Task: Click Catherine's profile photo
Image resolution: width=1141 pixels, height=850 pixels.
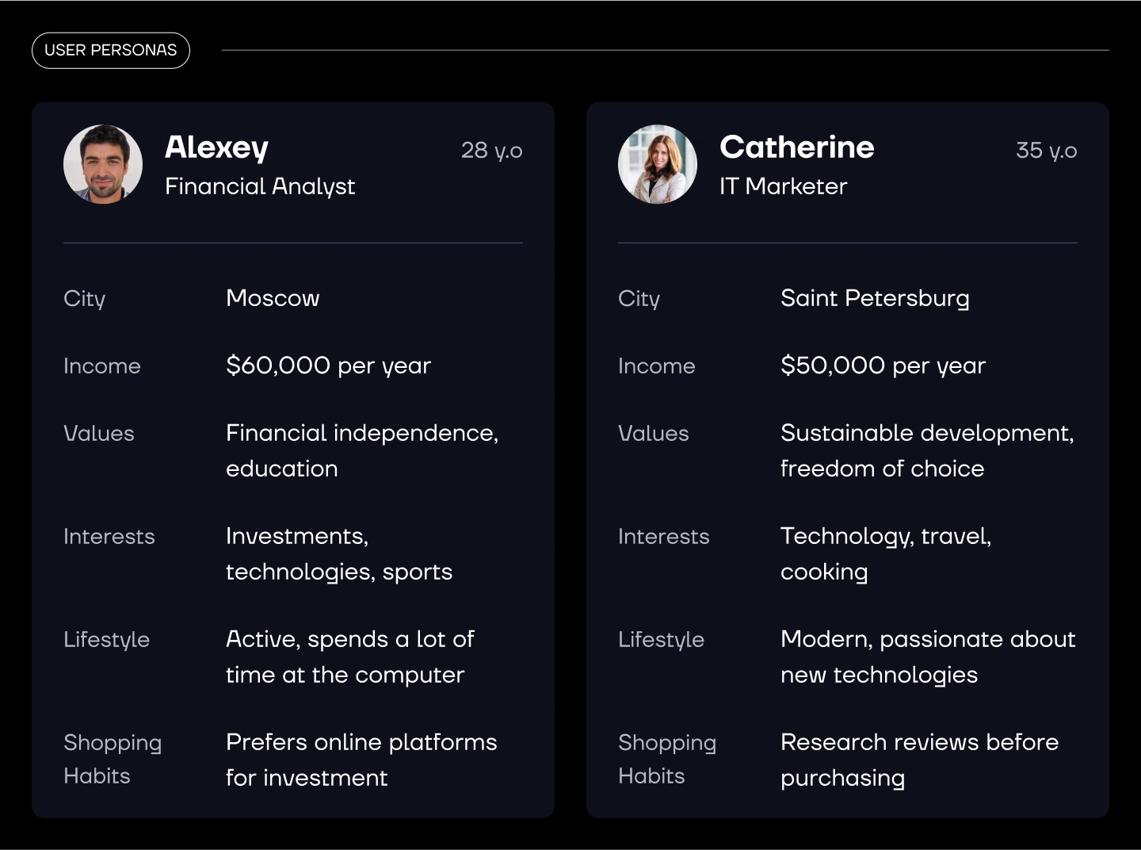Action: click(658, 164)
